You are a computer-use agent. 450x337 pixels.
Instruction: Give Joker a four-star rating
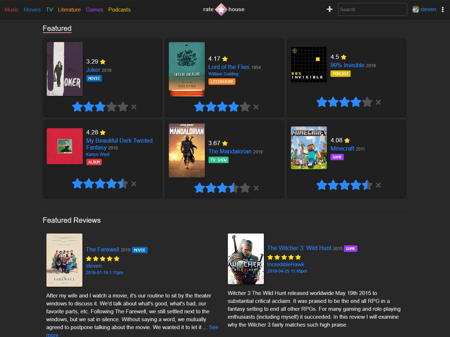pyautogui.click(x=112, y=107)
